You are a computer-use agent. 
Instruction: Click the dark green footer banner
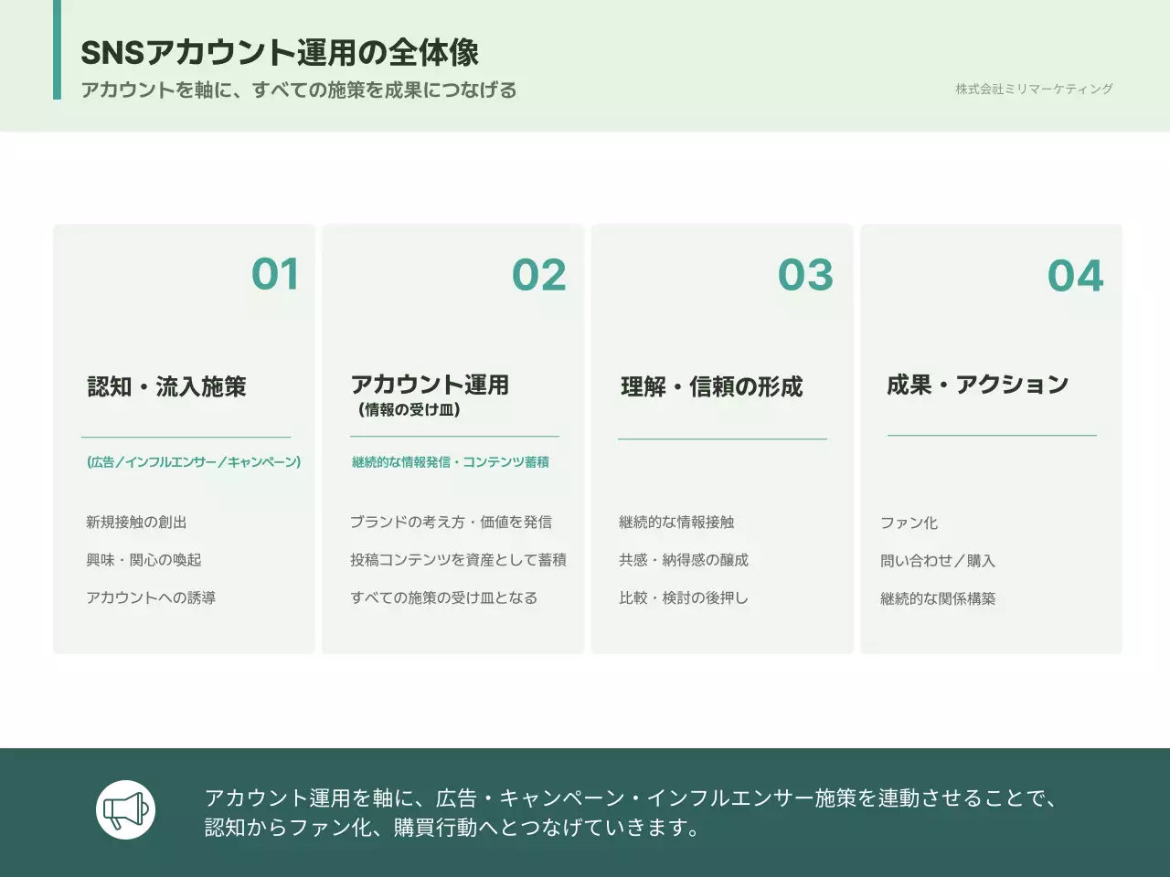click(585, 809)
